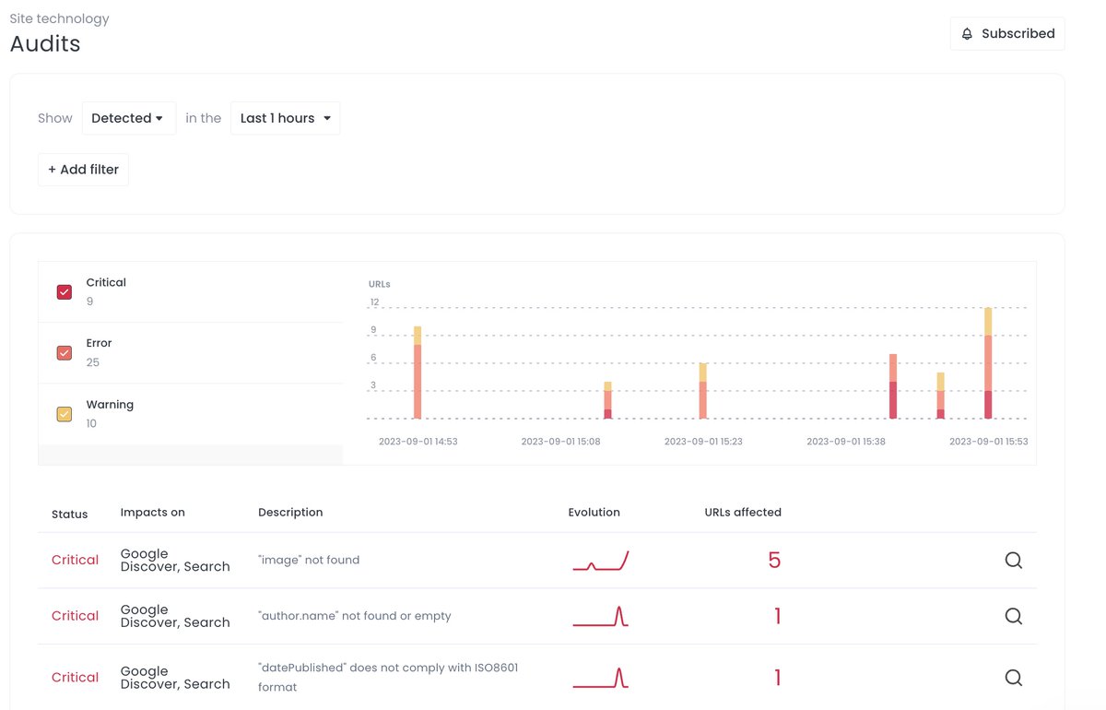The width and height of the screenshot is (1106, 710).
Task: Click the Evolution column header
Action: pos(594,513)
